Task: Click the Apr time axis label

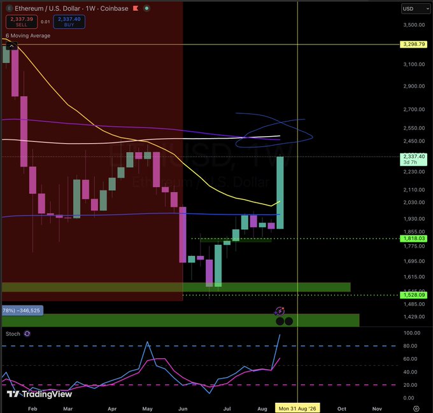Action: click(112, 409)
